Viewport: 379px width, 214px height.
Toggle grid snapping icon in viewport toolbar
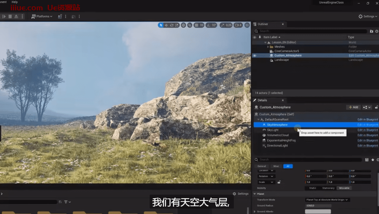tap(196, 25)
